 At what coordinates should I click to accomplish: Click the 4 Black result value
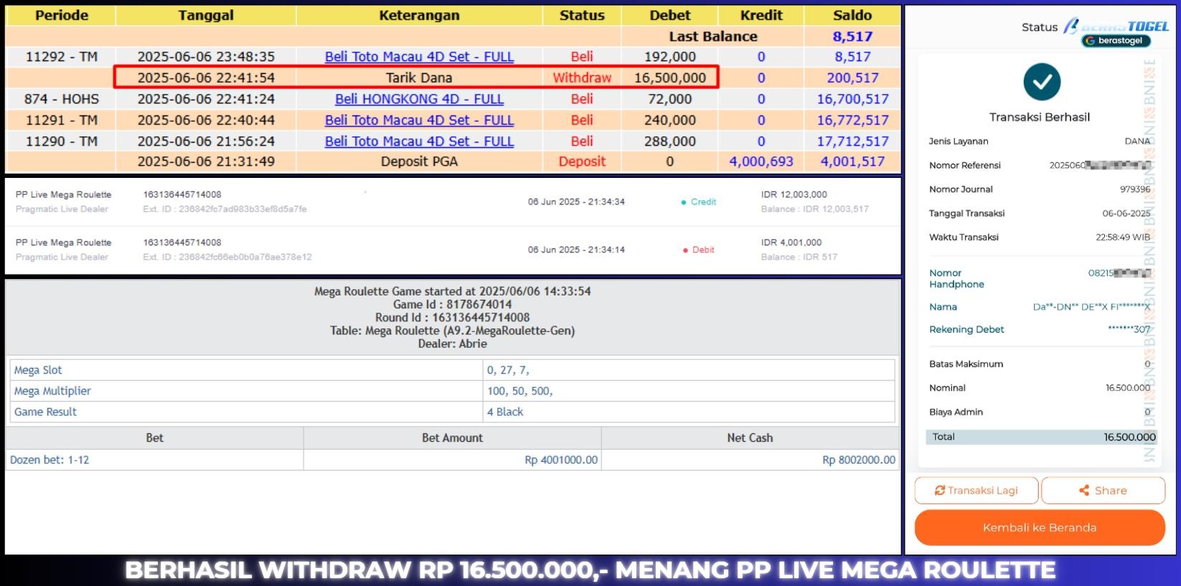click(505, 412)
